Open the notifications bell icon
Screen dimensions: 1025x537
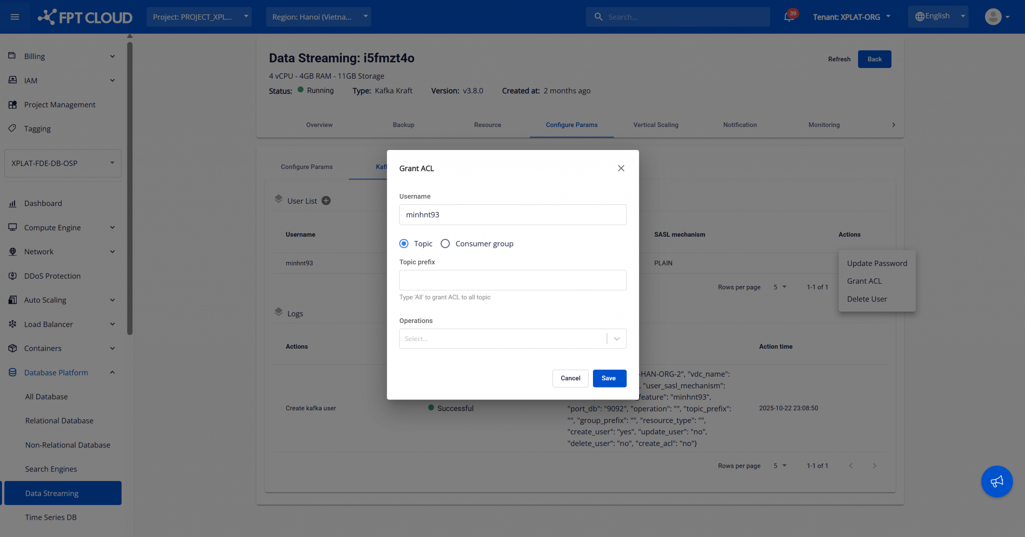pos(788,17)
